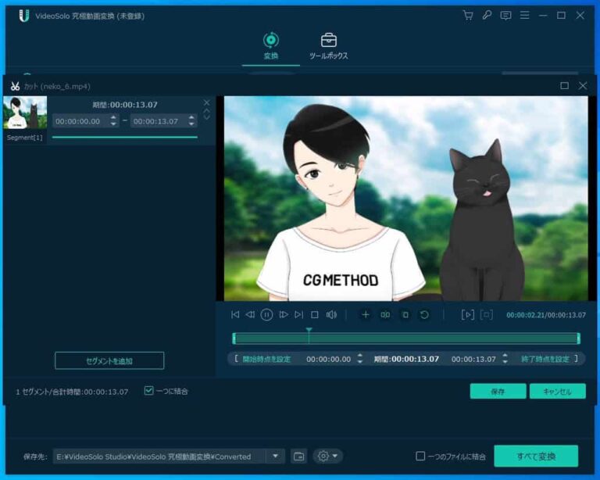The image size is (600, 480).
Task: Open the output folder browse icon
Action: coord(298,457)
